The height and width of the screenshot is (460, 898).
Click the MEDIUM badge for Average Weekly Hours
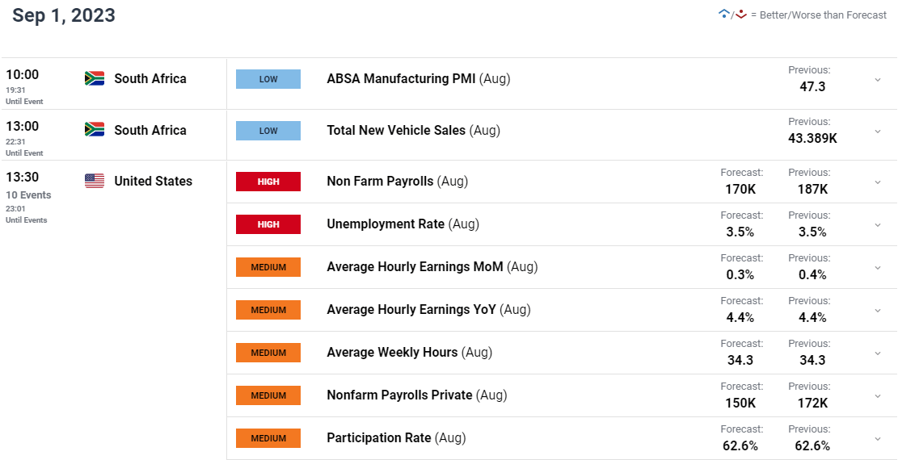pyautogui.click(x=268, y=353)
